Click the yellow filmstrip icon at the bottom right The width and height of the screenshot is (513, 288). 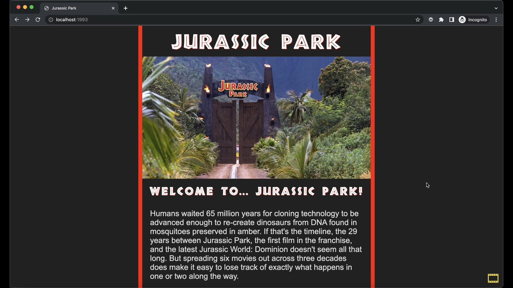pyautogui.click(x=493, y=278)
